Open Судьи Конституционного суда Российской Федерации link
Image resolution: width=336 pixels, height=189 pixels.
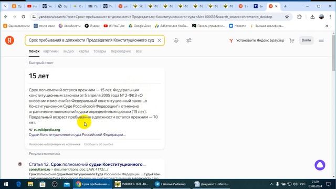(77, 134)
